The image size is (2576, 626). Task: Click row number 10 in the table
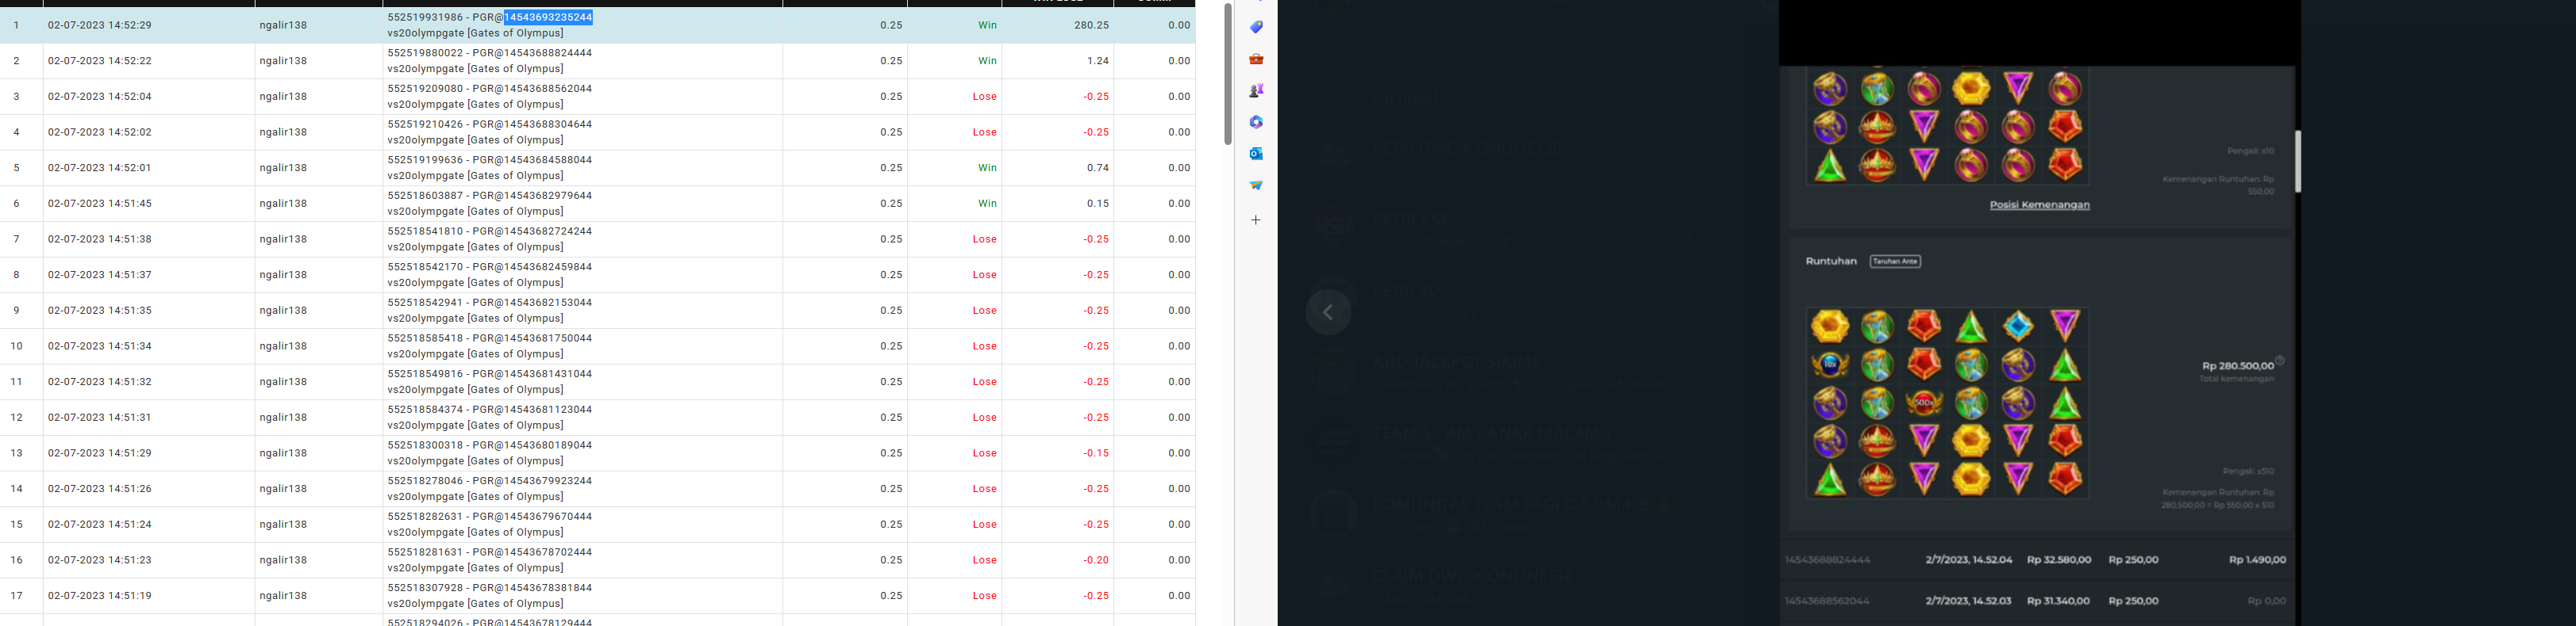(x=16, y=346)
